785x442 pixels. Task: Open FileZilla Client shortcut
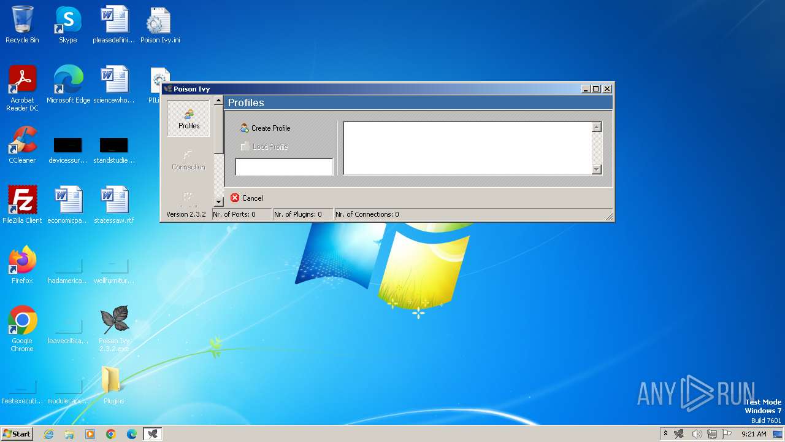22,205
